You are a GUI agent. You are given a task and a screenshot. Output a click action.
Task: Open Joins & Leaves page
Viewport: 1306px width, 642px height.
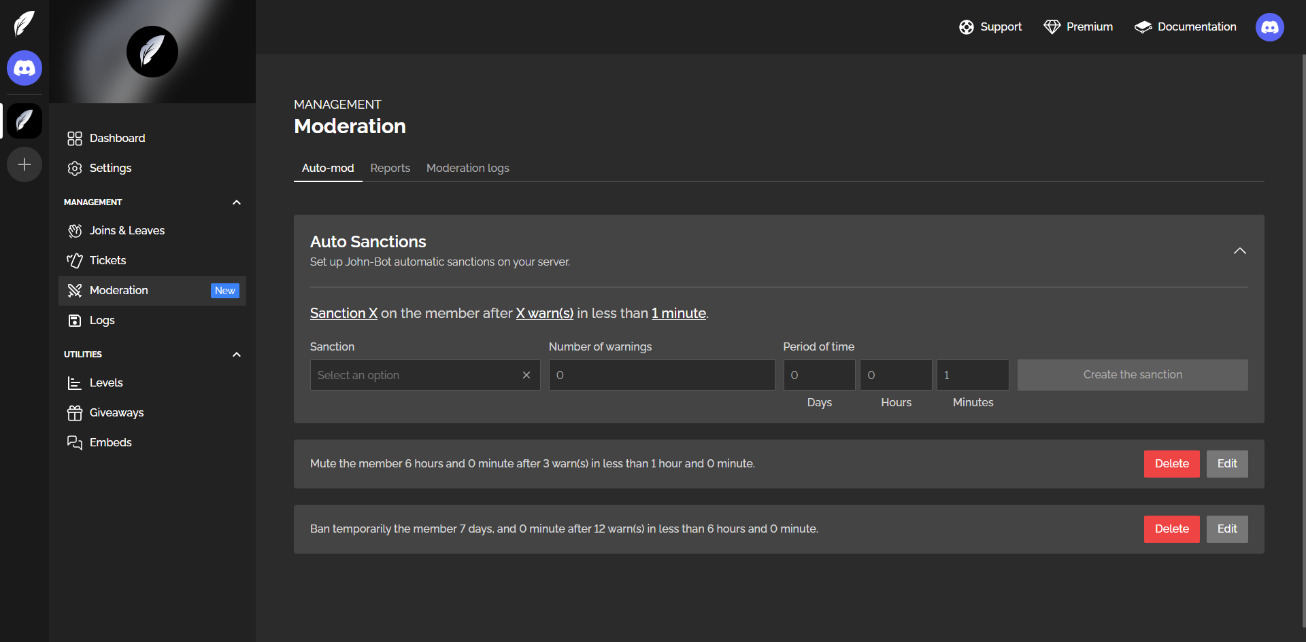[x=127, y=230]
